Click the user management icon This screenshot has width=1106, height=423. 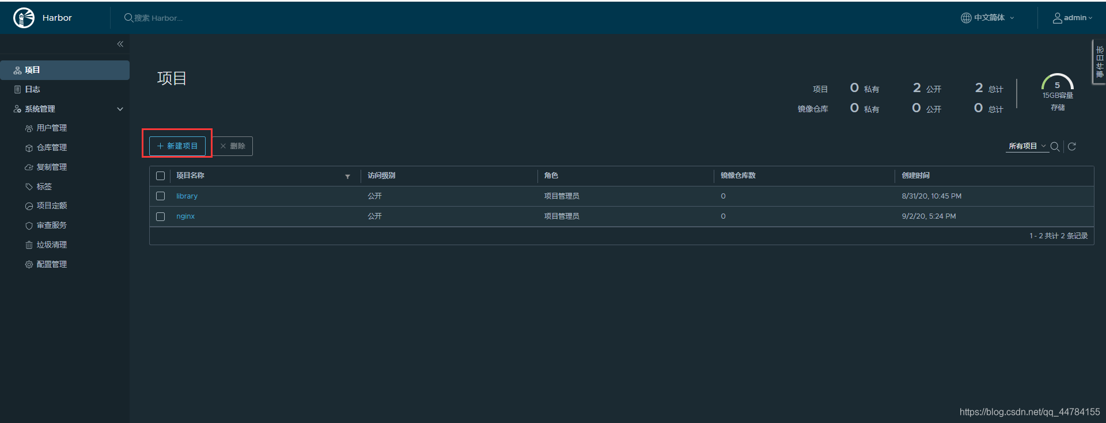pos(29,128)
